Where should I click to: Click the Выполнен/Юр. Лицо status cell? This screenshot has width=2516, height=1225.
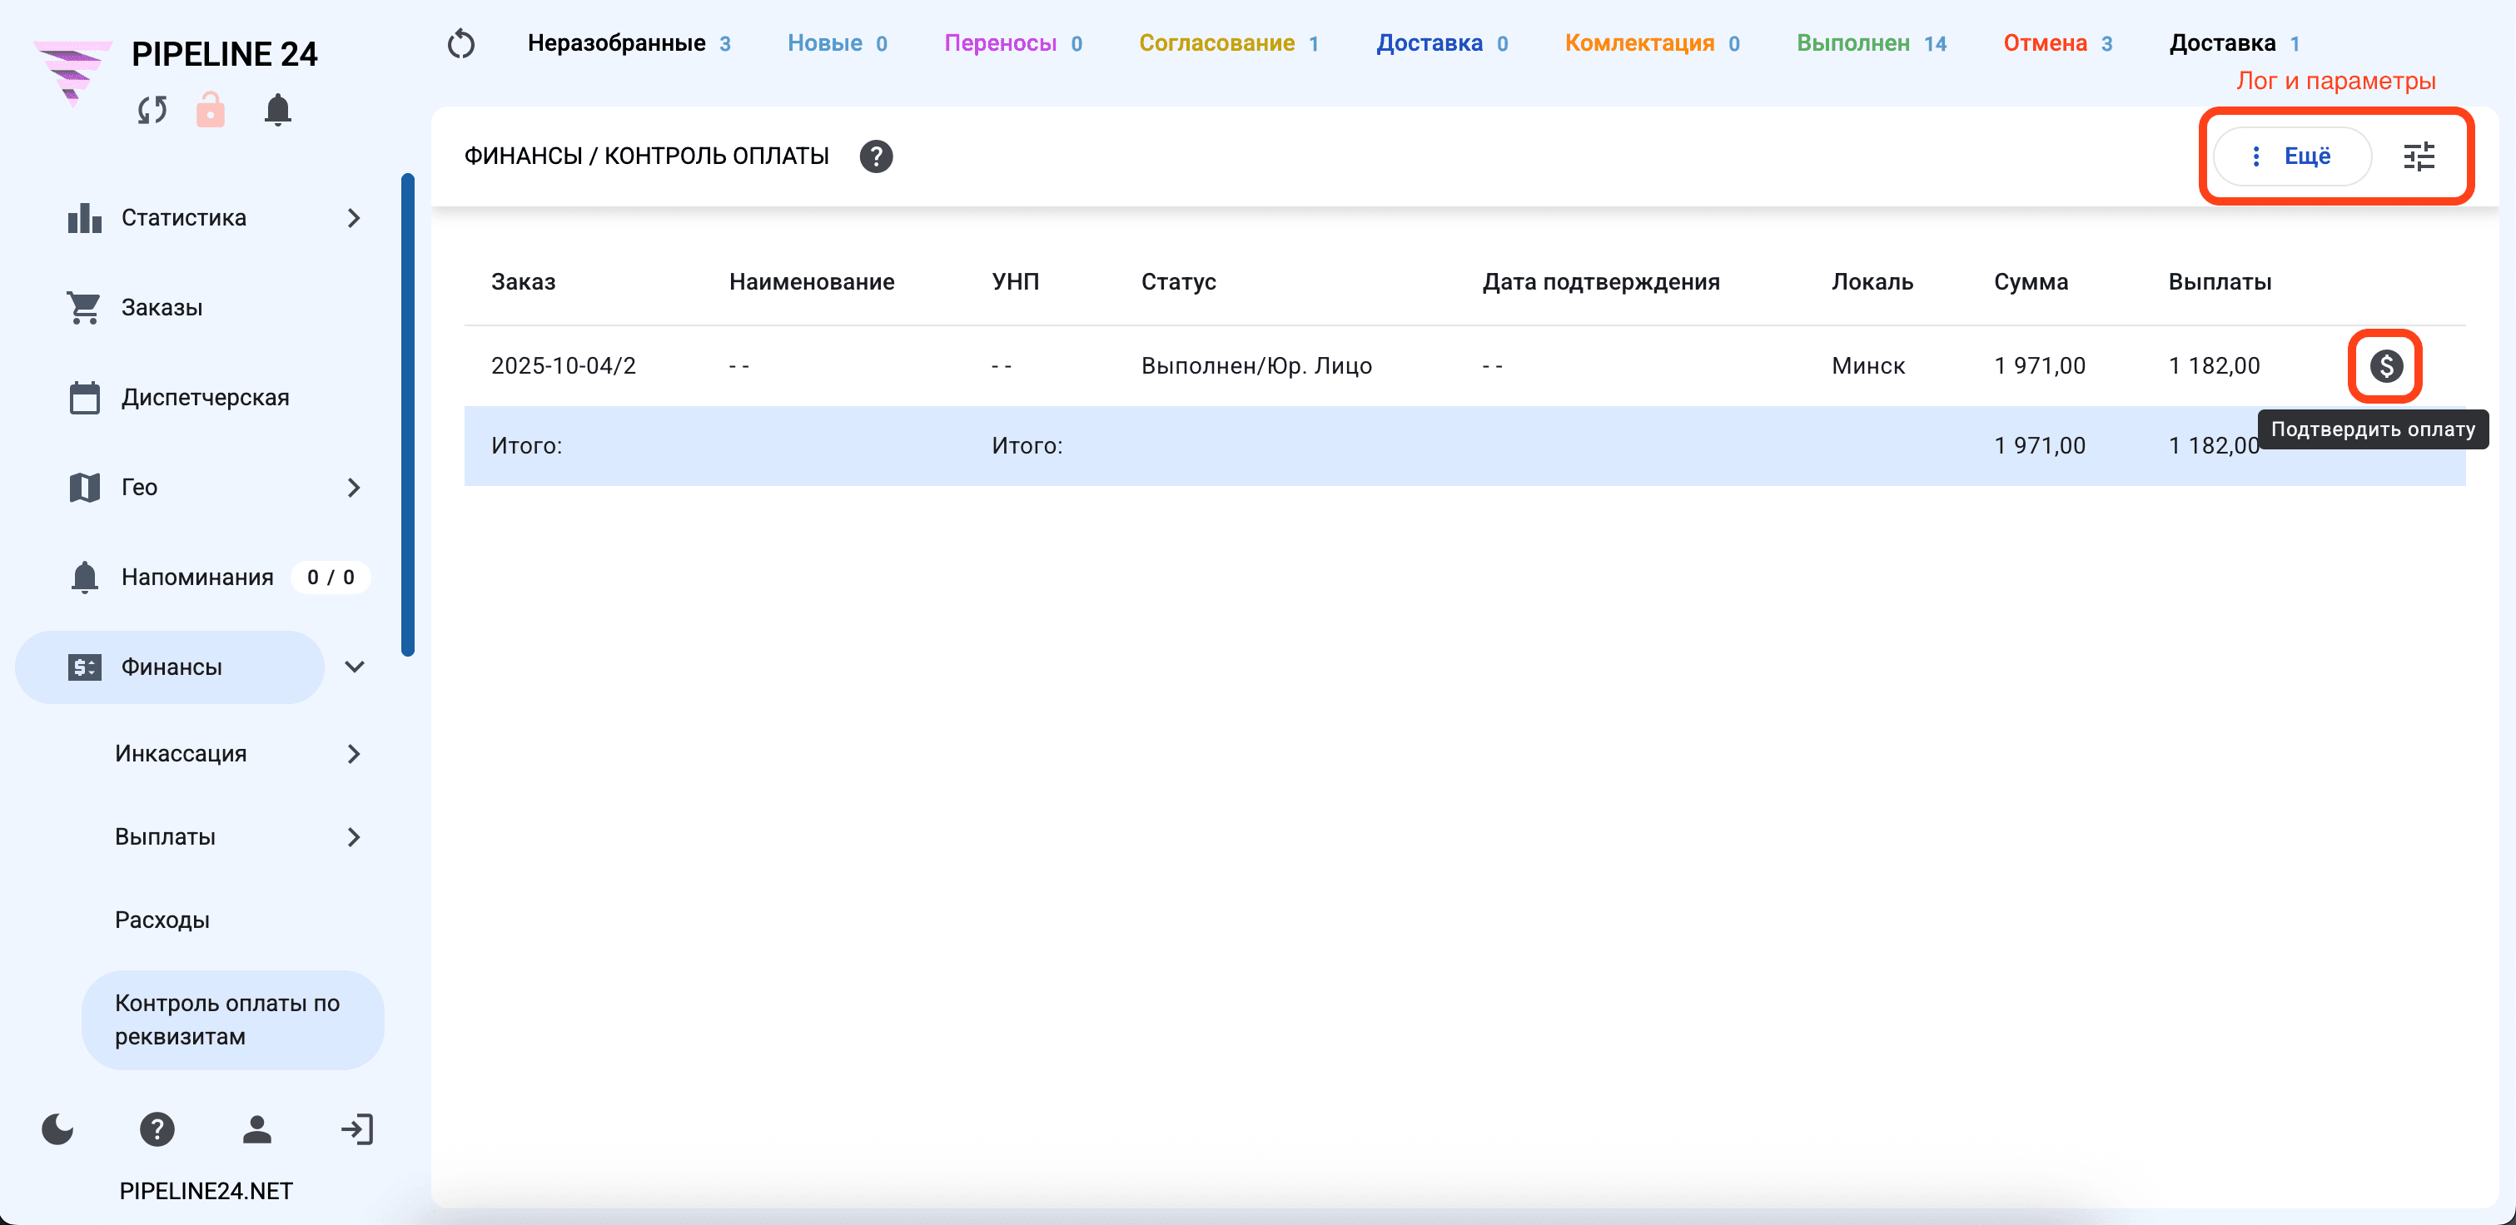point(1256,366)
